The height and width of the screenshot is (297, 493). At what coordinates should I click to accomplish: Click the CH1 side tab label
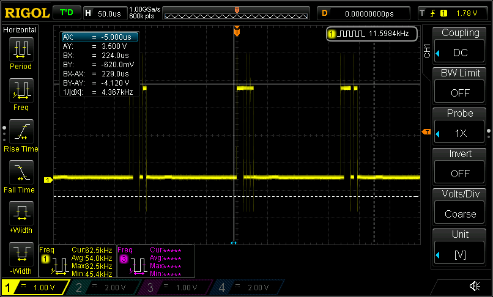click(x=427, y=51)
